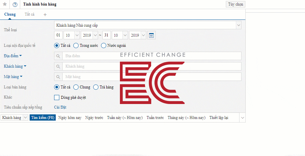Expand the Khách hàng label dropdown arrow

point(25,66)
